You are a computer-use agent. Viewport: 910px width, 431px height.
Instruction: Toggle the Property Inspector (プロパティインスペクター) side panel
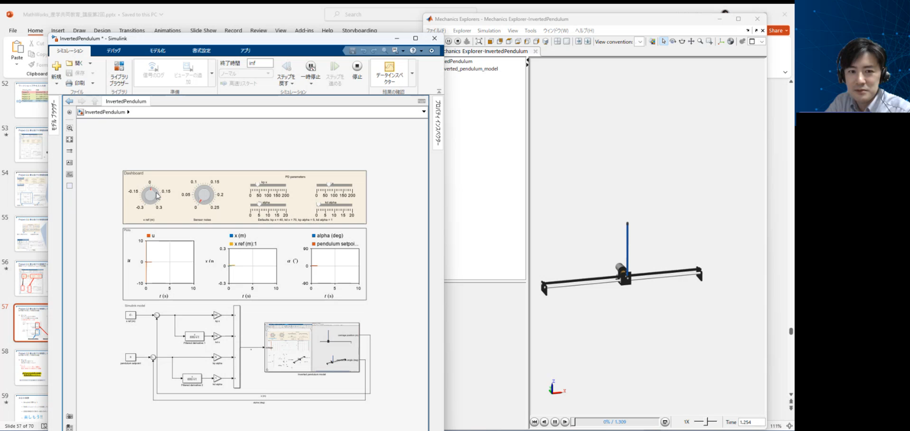(438, 123)
